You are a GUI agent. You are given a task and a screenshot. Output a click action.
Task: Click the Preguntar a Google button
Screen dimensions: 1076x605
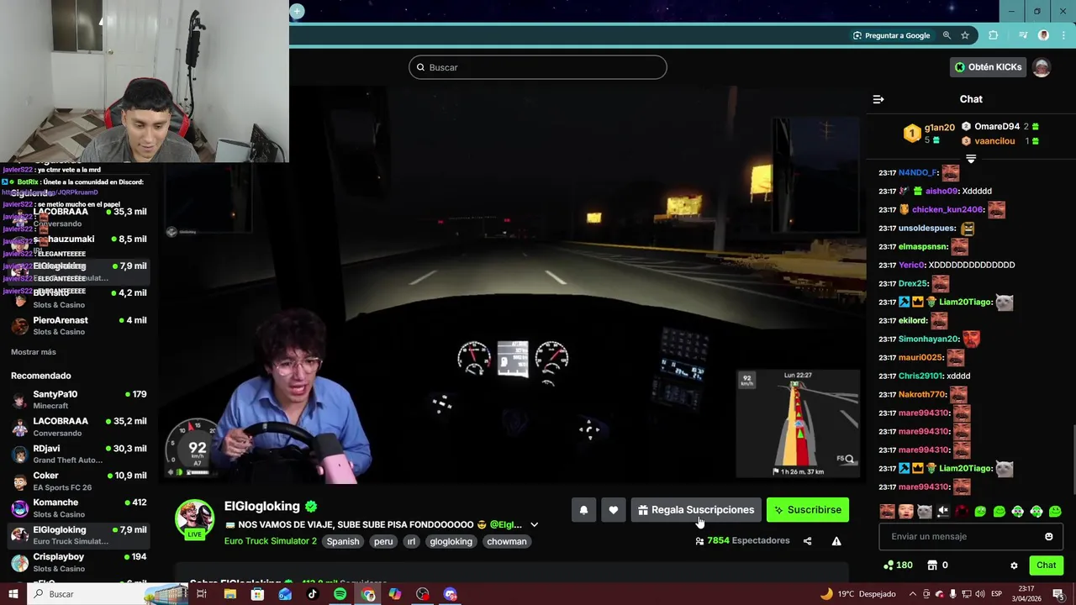[891, 35]
